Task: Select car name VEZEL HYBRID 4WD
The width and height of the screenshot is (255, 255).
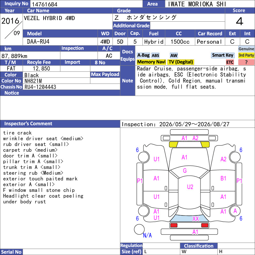Action: pos(49,18)
